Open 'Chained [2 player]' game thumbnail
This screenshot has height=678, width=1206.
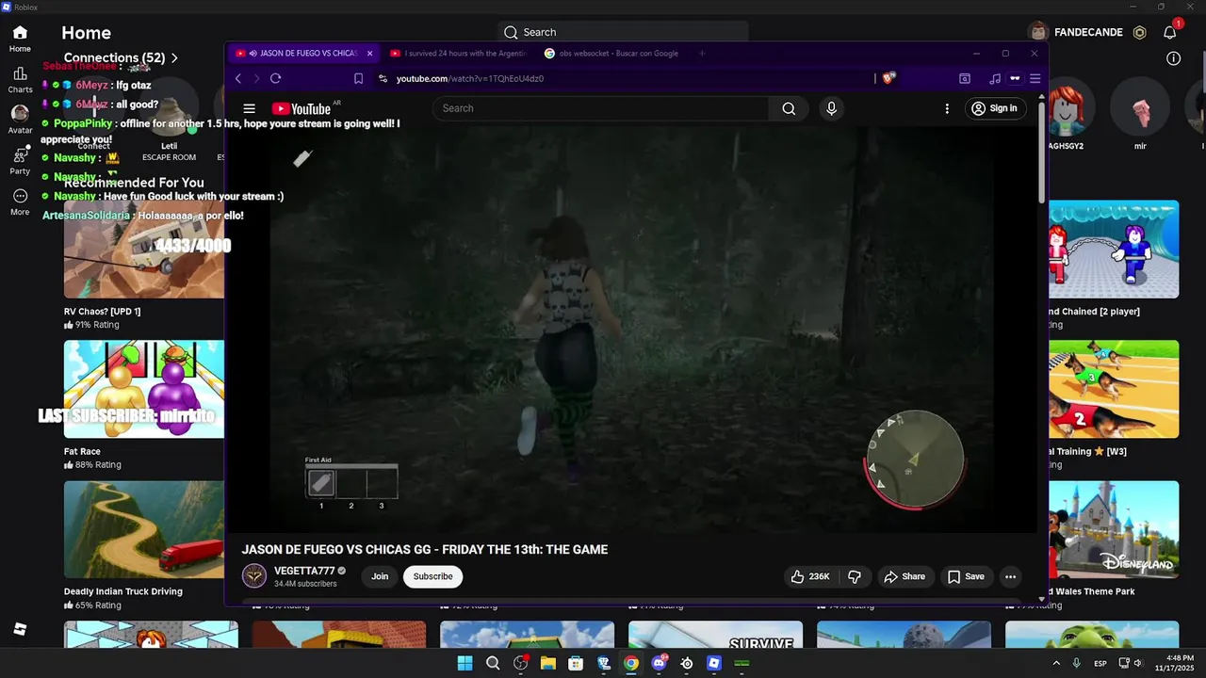1114,250
